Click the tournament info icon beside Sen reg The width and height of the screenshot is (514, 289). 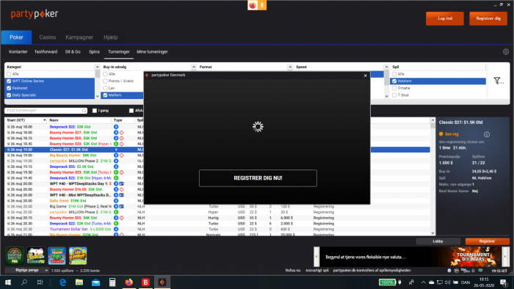(x=487, y=134)
